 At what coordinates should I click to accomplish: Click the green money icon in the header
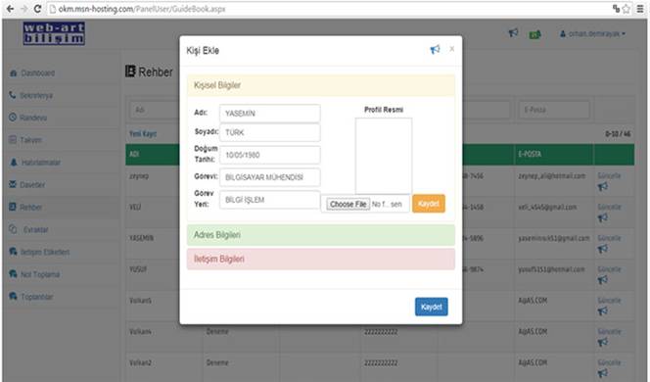pyautogui.click(x=534, y=34)
